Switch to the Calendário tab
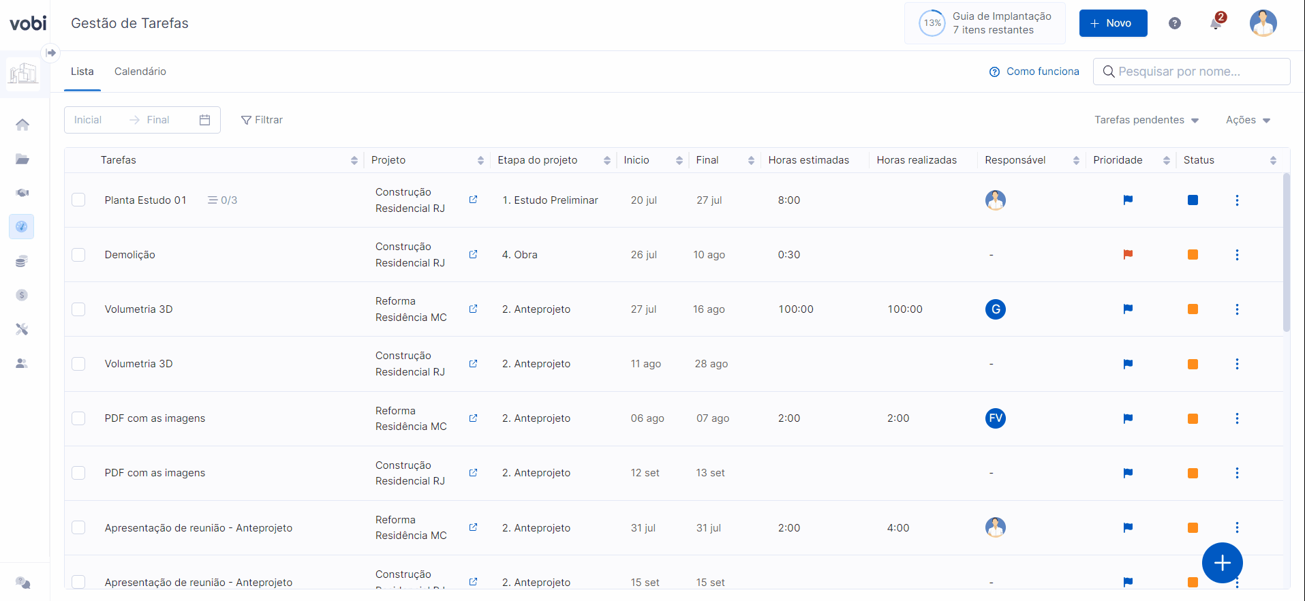Screen dimensions: 1305x601 140,72
